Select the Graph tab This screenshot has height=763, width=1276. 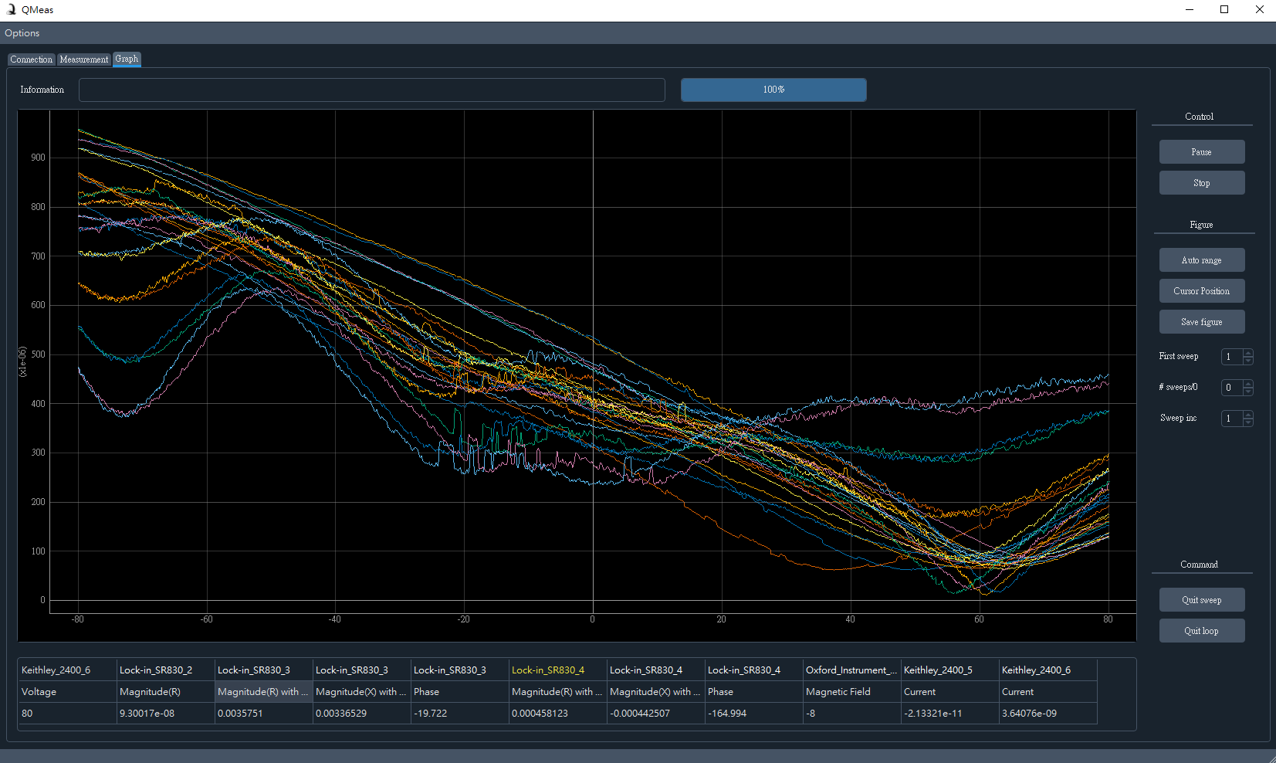point(127,59)
